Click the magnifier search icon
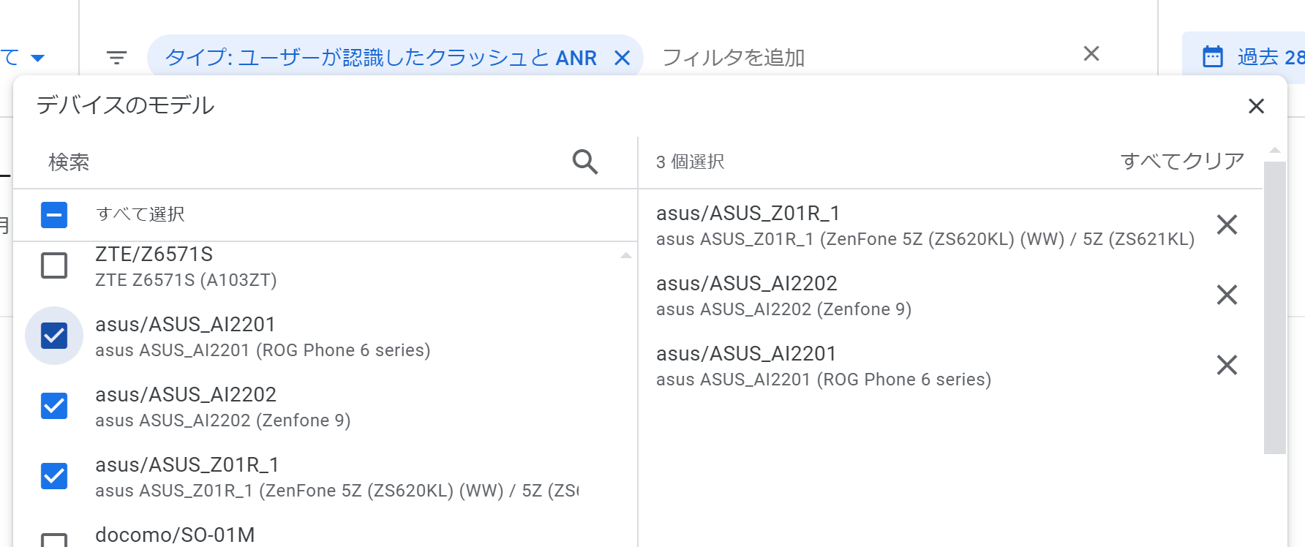The height and width of the screenshot is (547, 1305). 585,162
